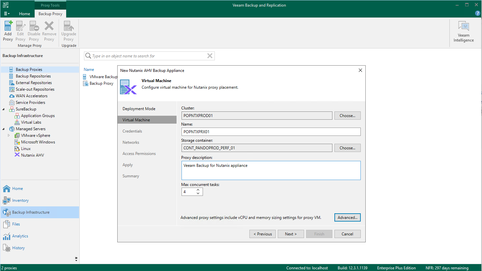The height and width of the screenshot is (271, 482).
Task: Expand the navigation pane overflow chevron
Action: [x=76, y=259]
